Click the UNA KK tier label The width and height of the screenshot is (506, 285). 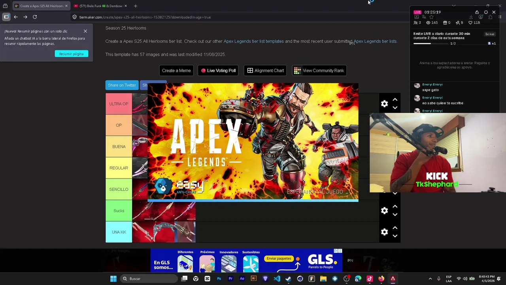pos(119,232)
